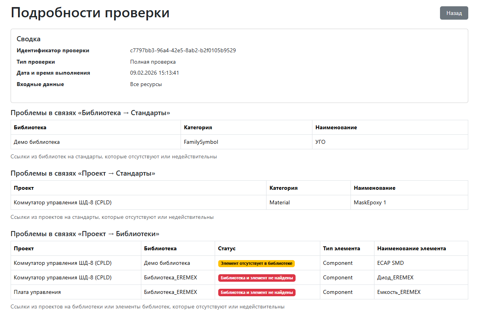Select the Плата управления project row
Viewport: 482px width, 321px height.
39,292
